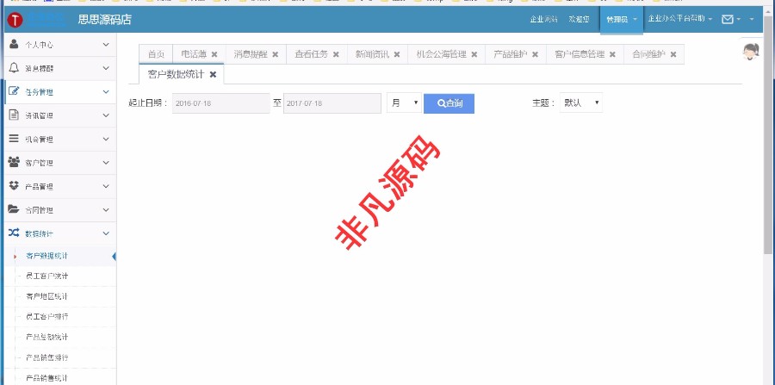
Task: Open the 管理员 user dropdown
Action: click(621, 20)
